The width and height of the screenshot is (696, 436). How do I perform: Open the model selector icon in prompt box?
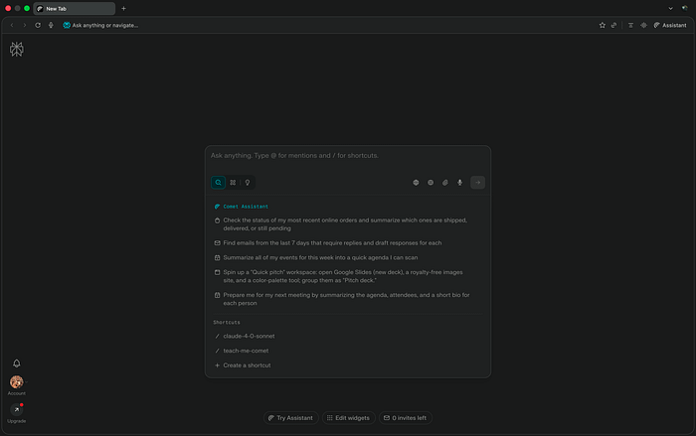[x=431, y=183]
